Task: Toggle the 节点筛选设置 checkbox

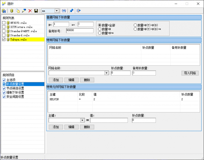Action: [x=4, y=88]
